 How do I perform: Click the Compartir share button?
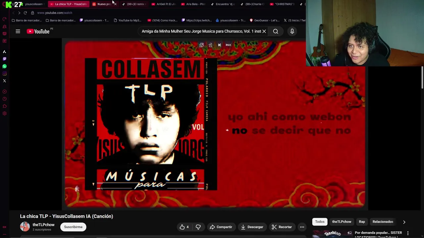(x=221, y=227)
